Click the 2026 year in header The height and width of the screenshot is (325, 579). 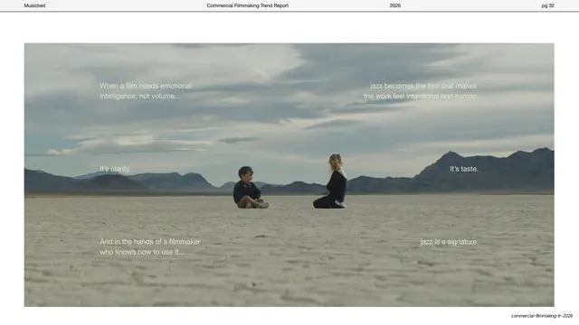[395, 5]
